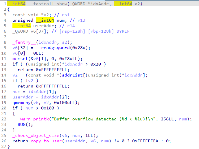Click the 0xFFFFFFFFLL return value on line 13

pos(51,70)
